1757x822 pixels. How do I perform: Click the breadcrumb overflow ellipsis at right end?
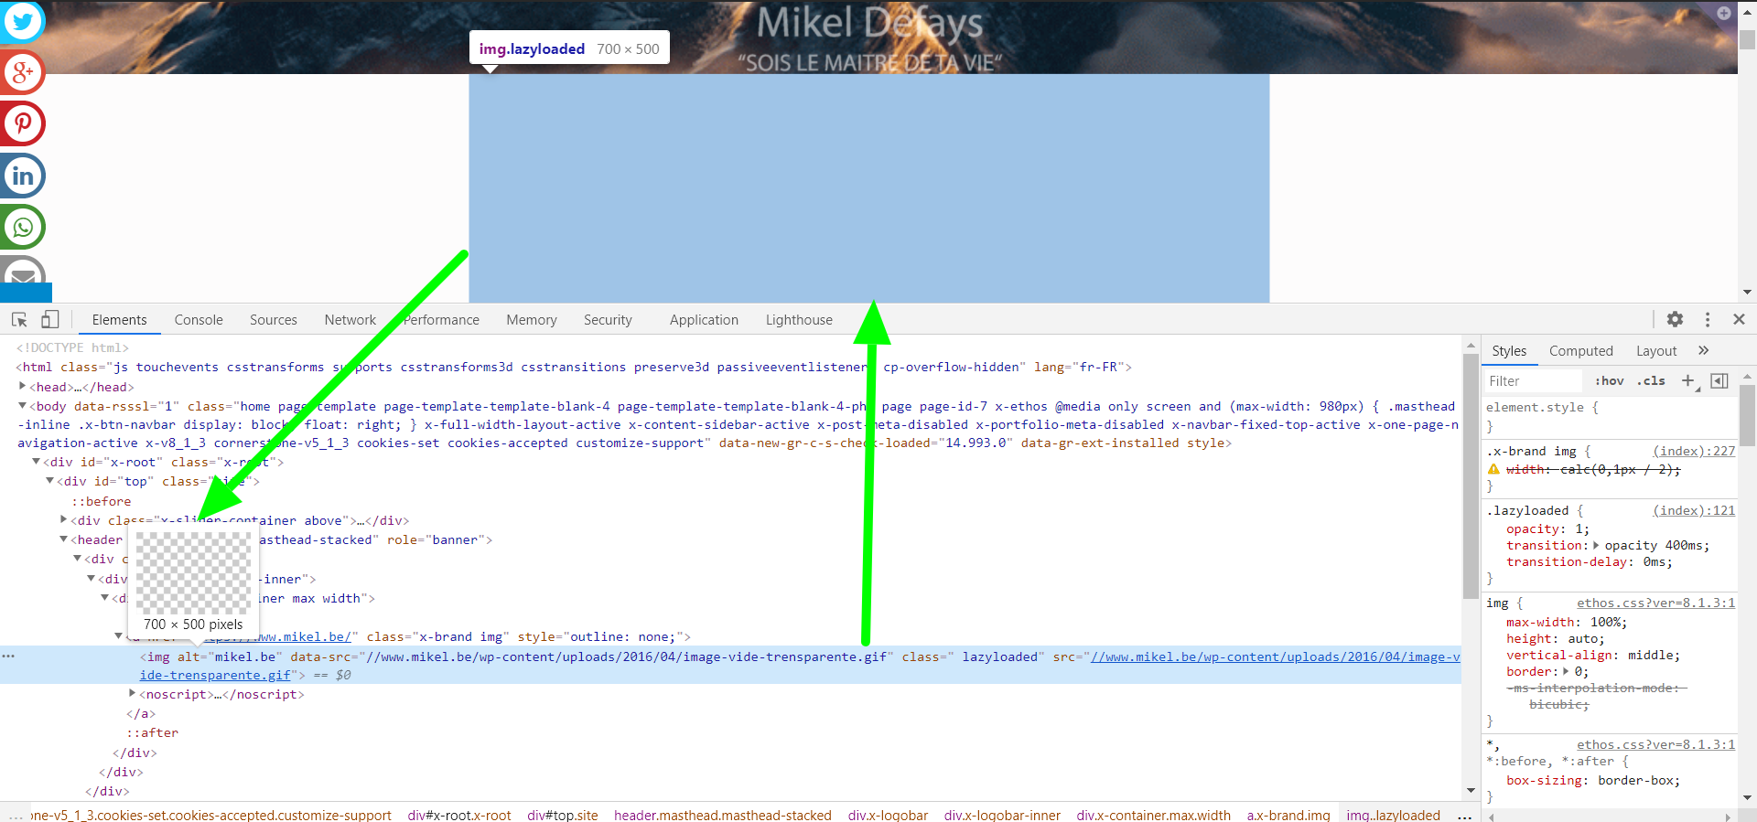pos(1464,815)
